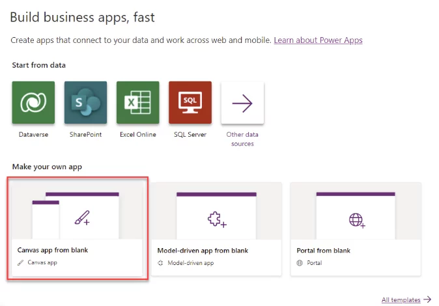The image size is (439, 306).
Task: Click the SharePoint label text
Action: pos(86,135)
